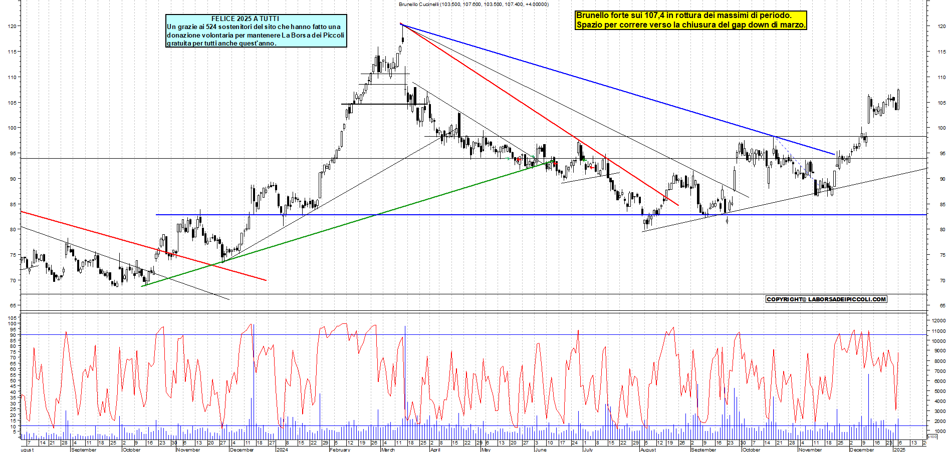The height and width of the screenshot is (452, 947).
Task: Click the 'March' month label
Action: [x=388, y=449]
